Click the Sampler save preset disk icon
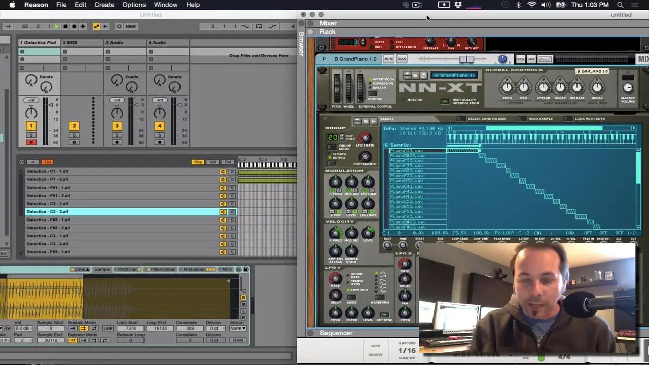 click(246, 269)
